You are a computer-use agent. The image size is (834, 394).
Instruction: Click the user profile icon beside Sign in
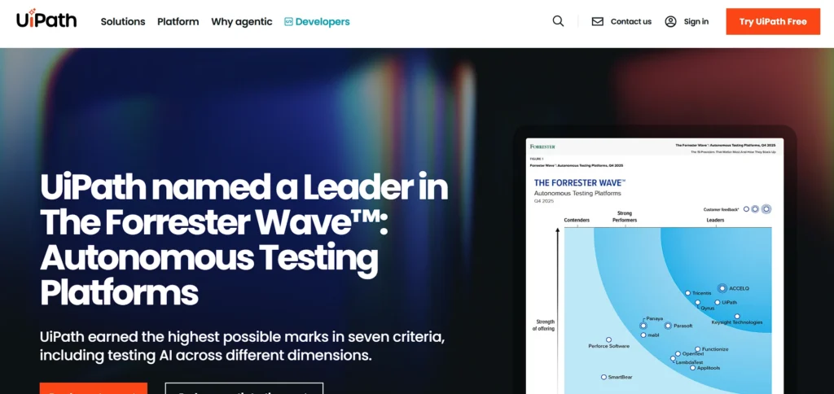coord(670,22)
